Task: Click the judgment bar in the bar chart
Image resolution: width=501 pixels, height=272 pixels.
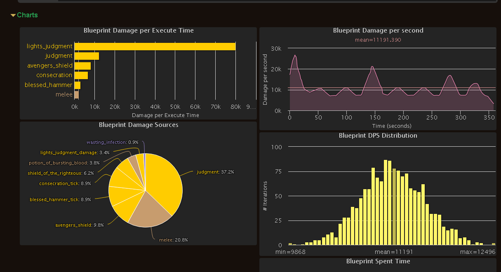Action: click(x=87, y=56)
